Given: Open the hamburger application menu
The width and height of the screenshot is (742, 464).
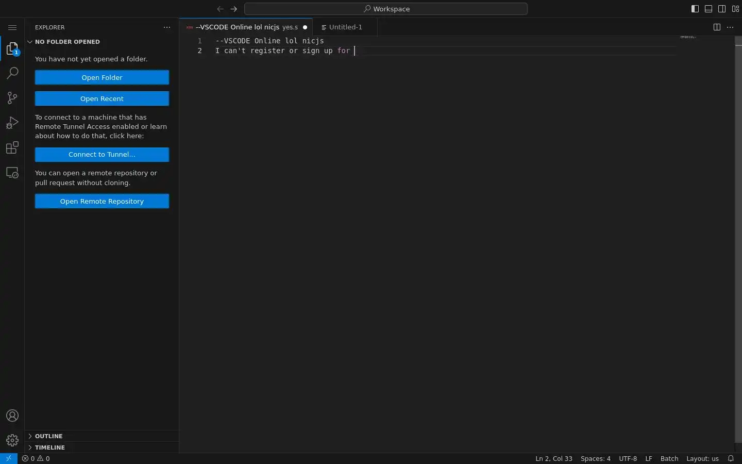Looking at the screenshot, I should click(x=12, y=27).
